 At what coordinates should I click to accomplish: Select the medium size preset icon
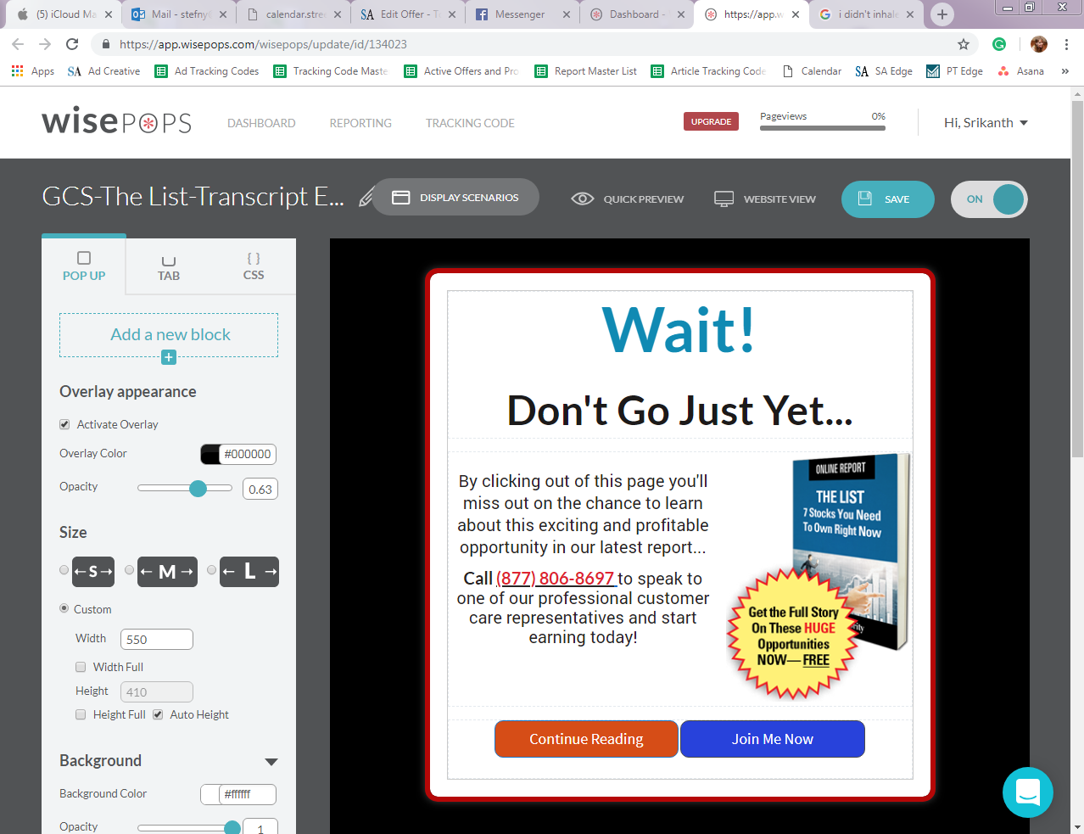tap(167, 572)
